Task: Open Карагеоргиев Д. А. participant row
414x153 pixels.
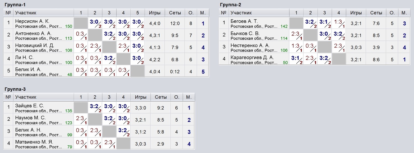Action: (252, 58)
